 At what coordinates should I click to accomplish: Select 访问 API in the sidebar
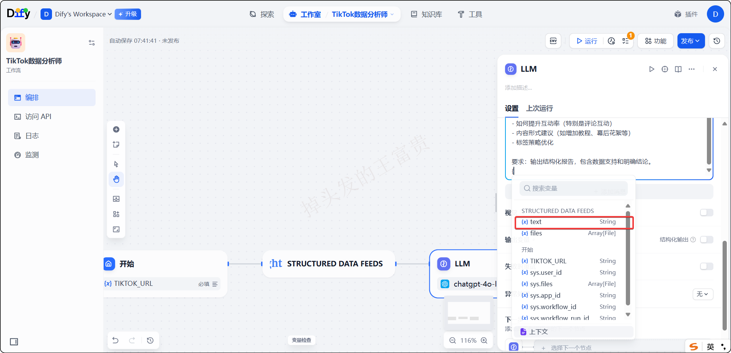(x=52, y=117)
